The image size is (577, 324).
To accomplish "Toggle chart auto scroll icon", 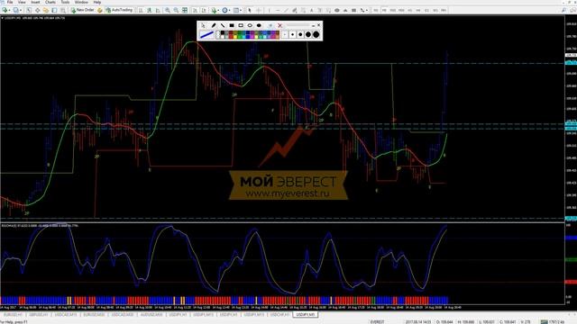I will [x=195, y=10].
